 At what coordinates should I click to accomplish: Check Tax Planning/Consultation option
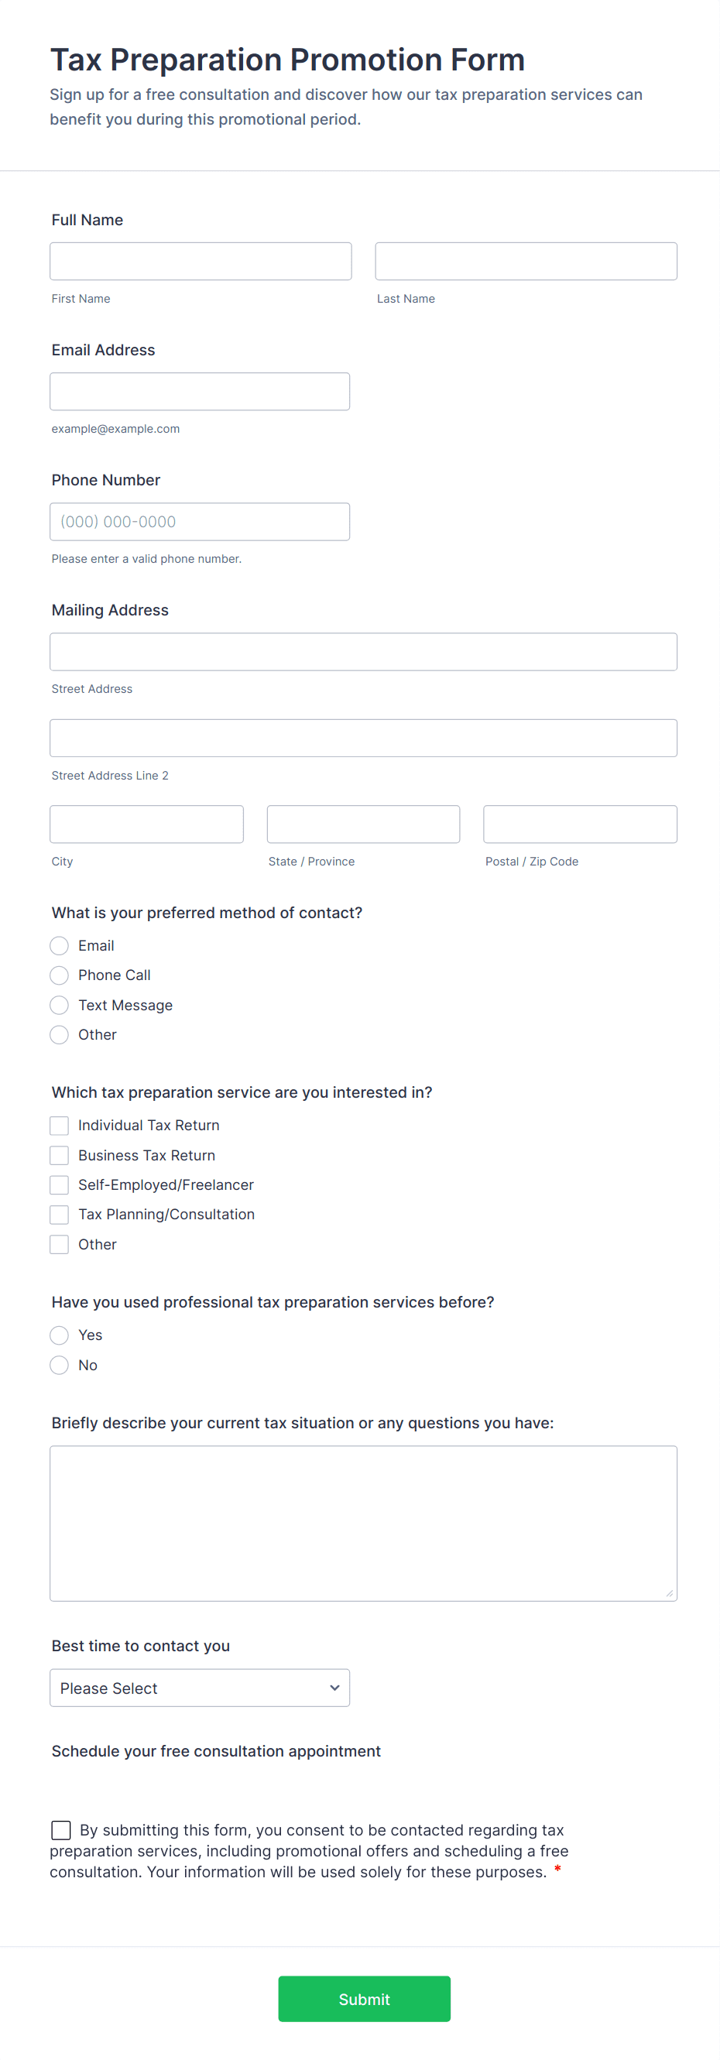pos(59,1215)
